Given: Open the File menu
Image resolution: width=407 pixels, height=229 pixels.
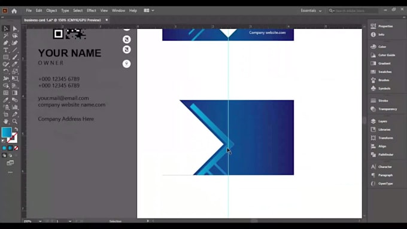Looking at the screenshot, I should pyautogui.click(x=29, y=11).
